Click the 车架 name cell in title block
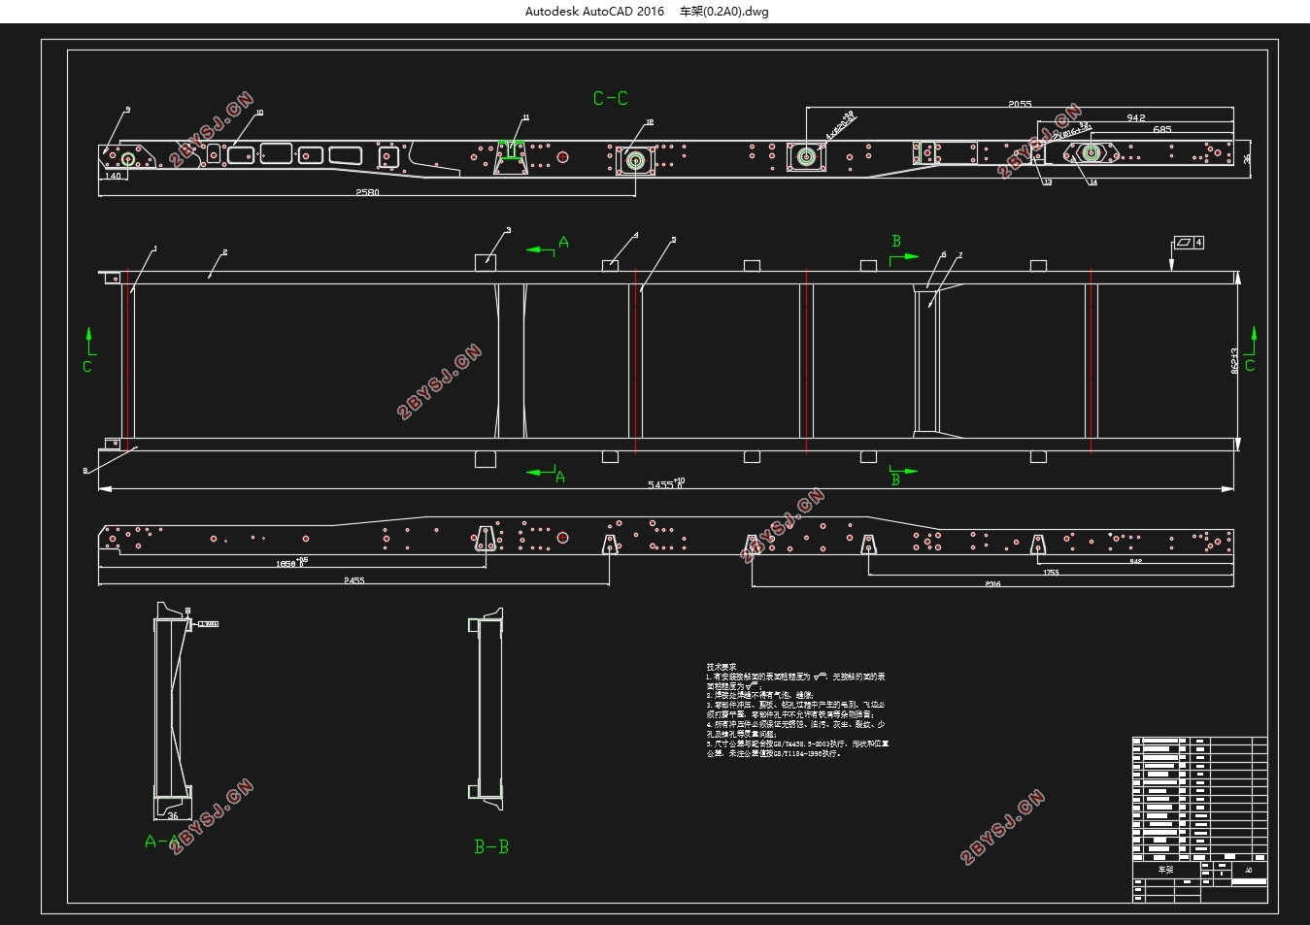The image size is (1310, 925). (1165, 870)
